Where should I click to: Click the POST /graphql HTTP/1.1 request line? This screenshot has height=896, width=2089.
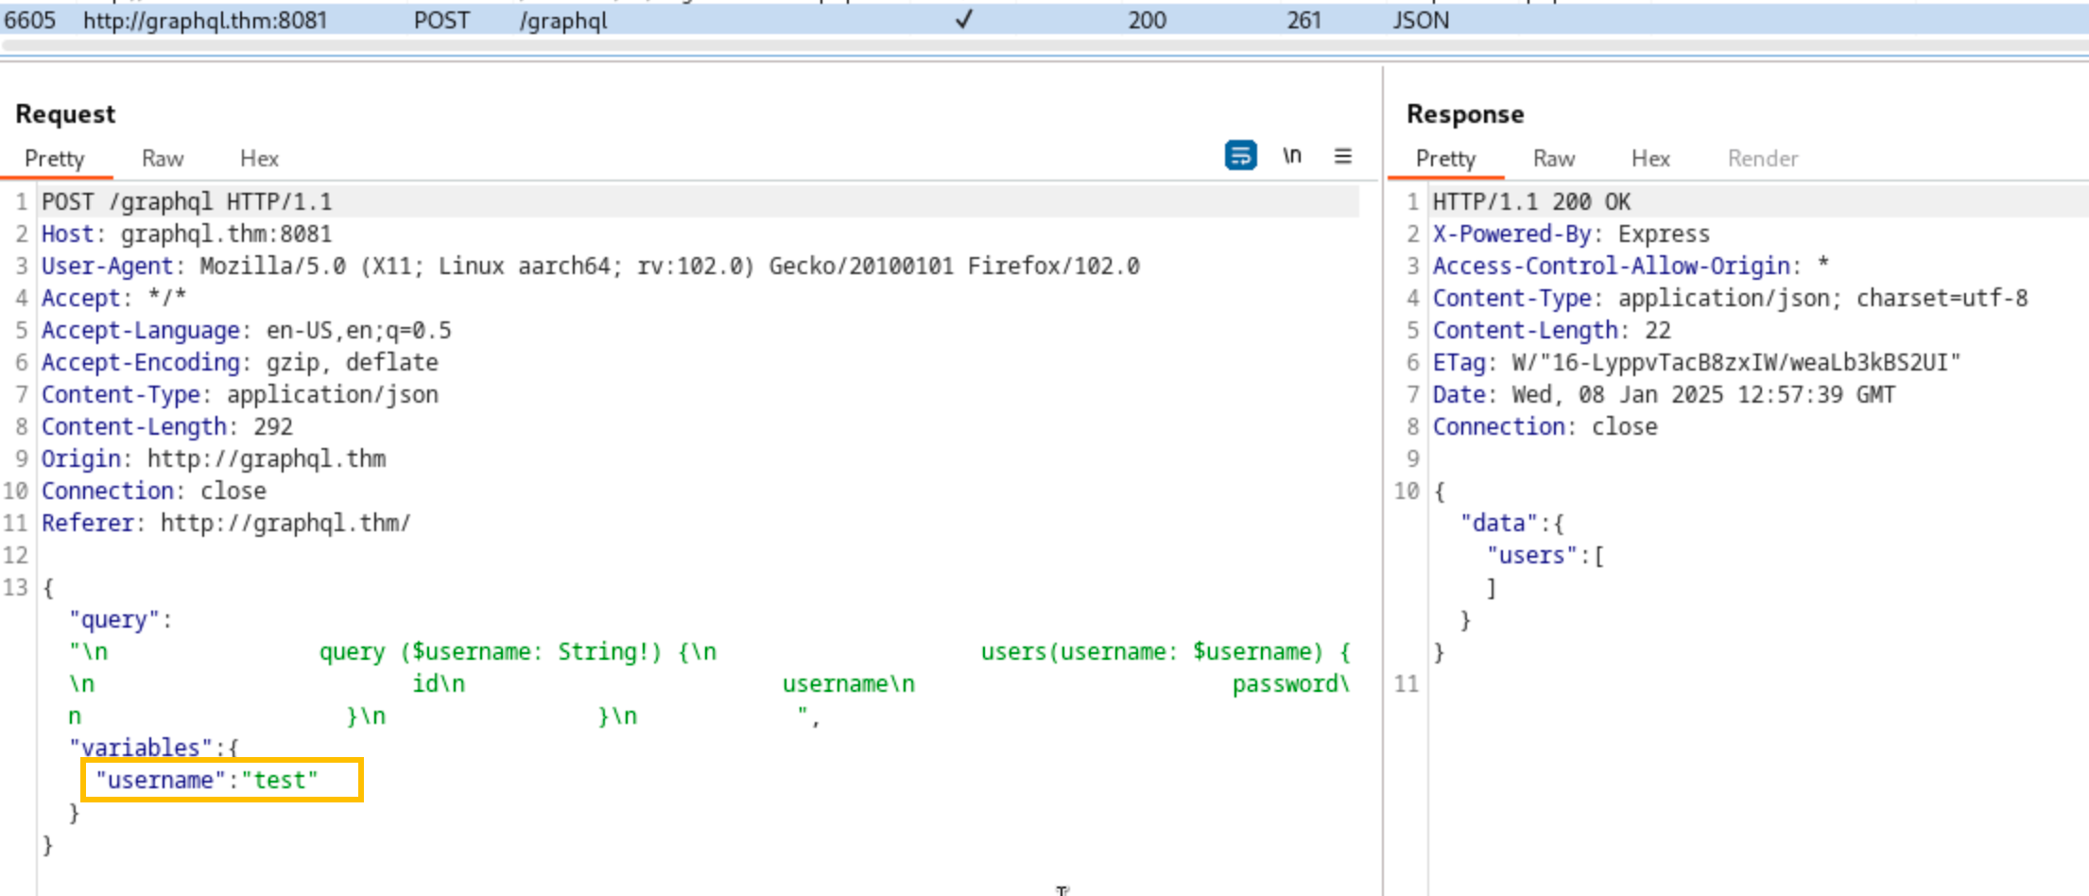187,202
